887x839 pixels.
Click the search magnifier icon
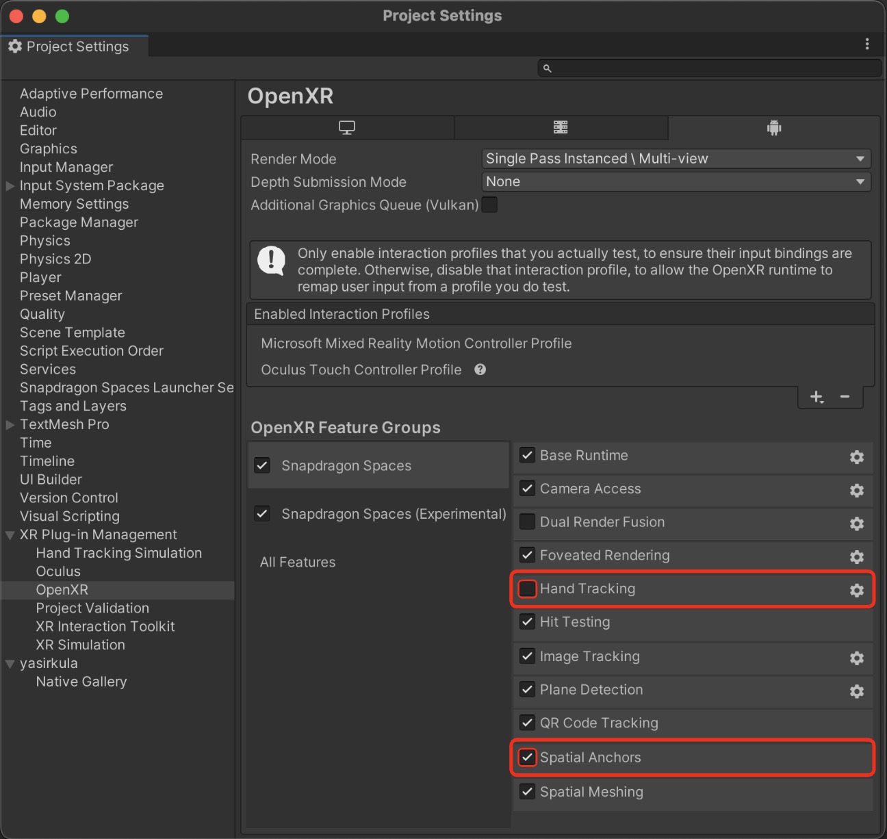[x=547, y=68]
